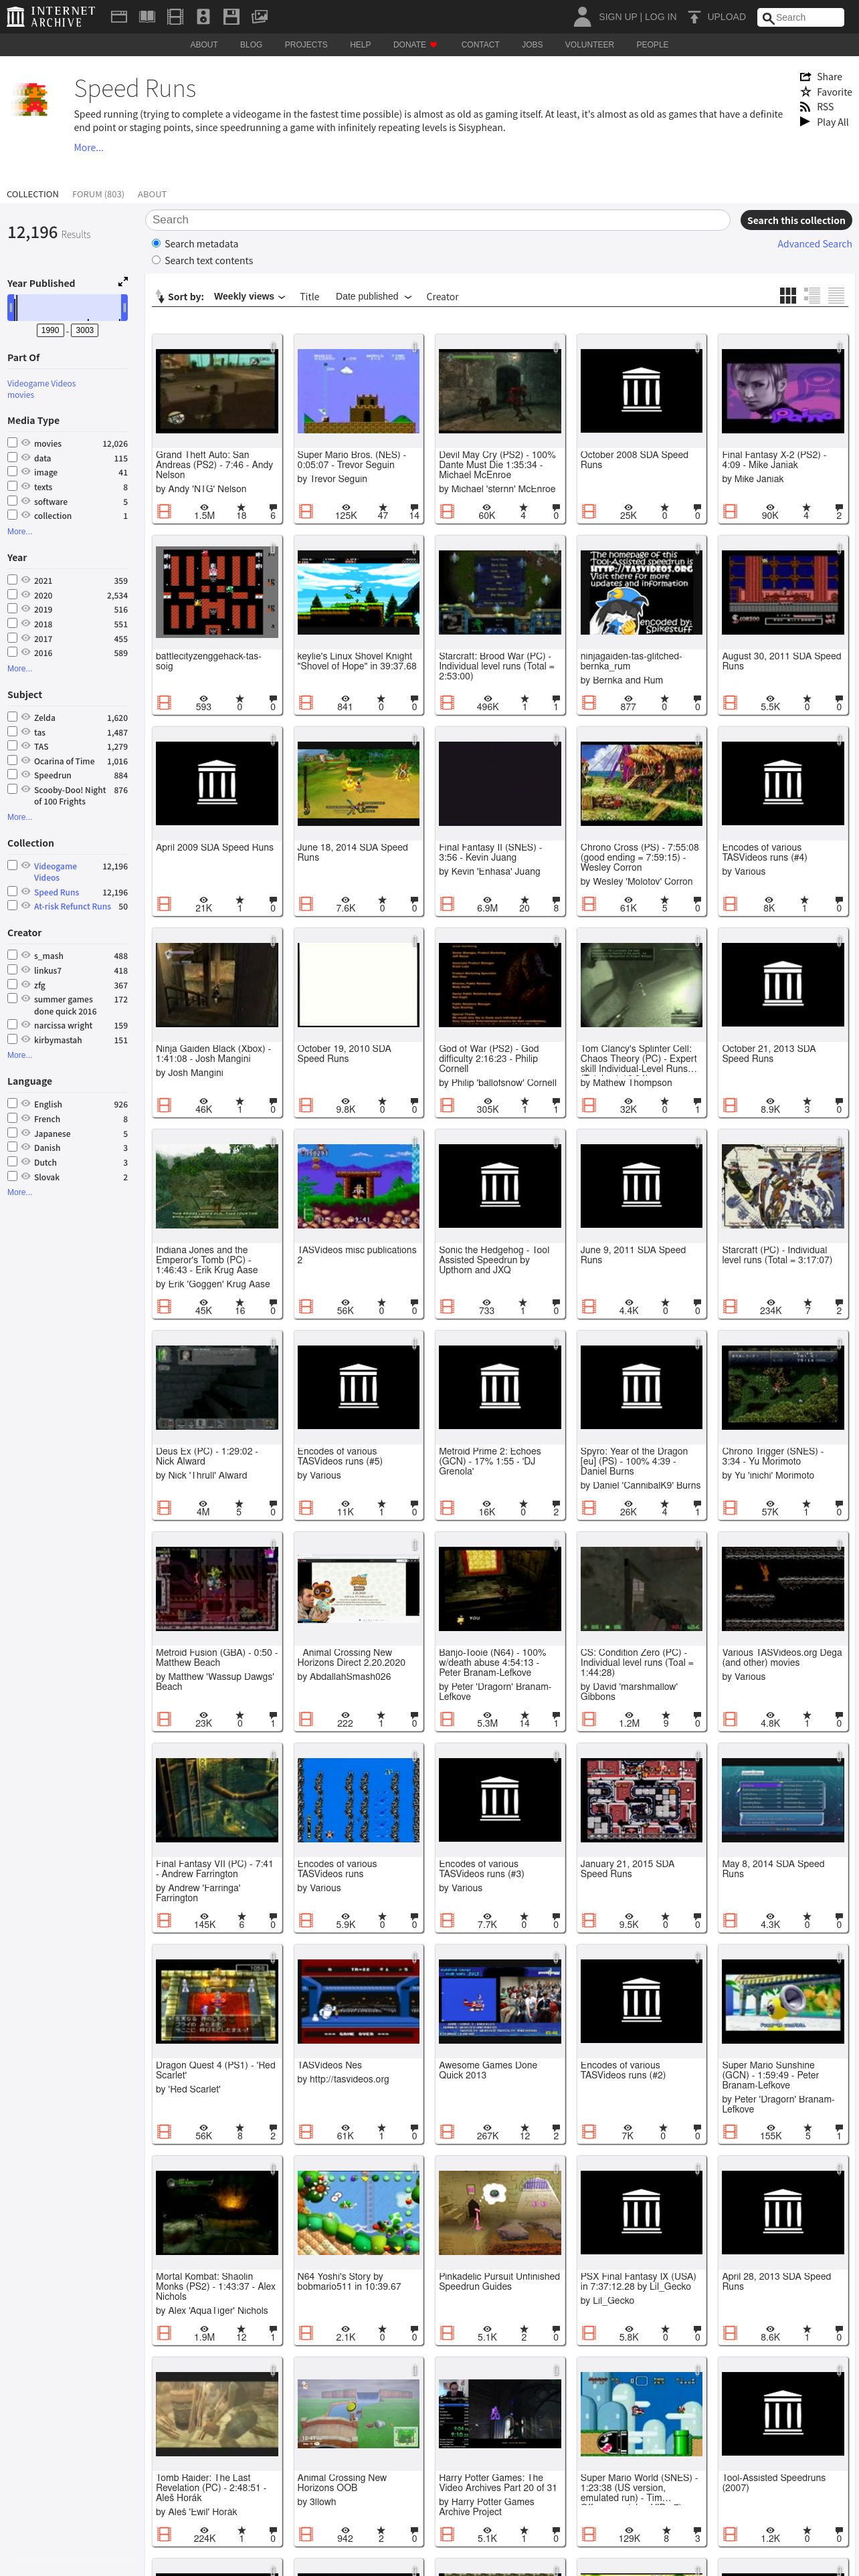Screen dimensions: 859x2576
Task: Expand More subjects list
Action: 20,817
